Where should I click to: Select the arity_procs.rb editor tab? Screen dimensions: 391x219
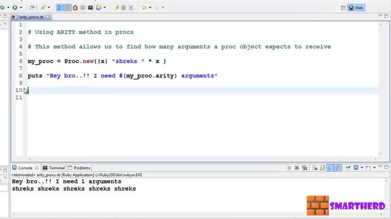click(x=31, y=17)
